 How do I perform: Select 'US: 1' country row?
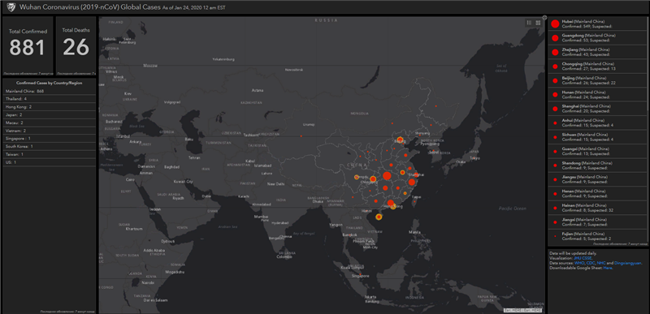[49, 161]
